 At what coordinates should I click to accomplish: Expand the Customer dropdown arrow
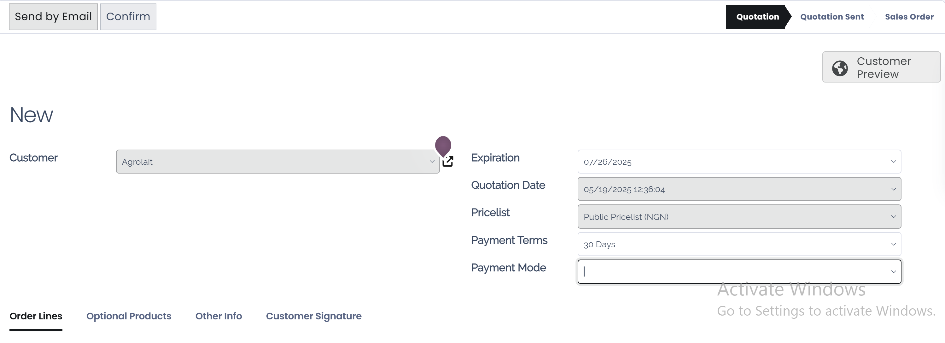pyautogui.click(x=432, y=162)
